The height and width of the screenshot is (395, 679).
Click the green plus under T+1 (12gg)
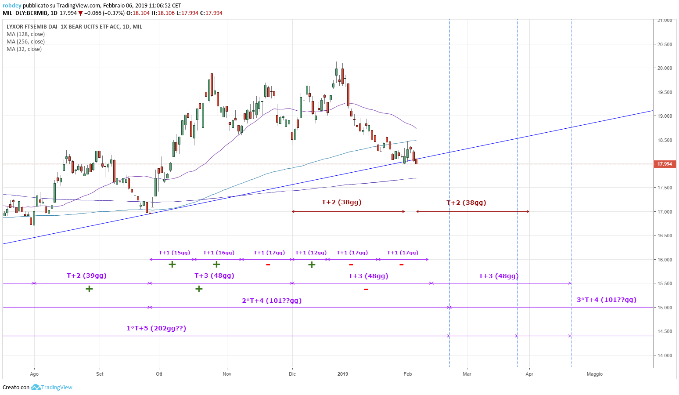(312, 265)
